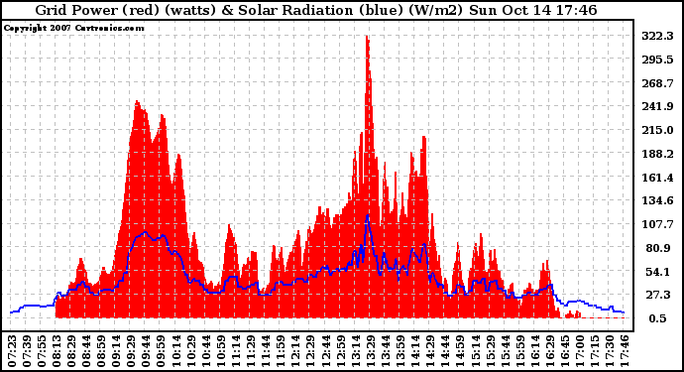
Task: Click the 07:23 time label
Action: 12,351
